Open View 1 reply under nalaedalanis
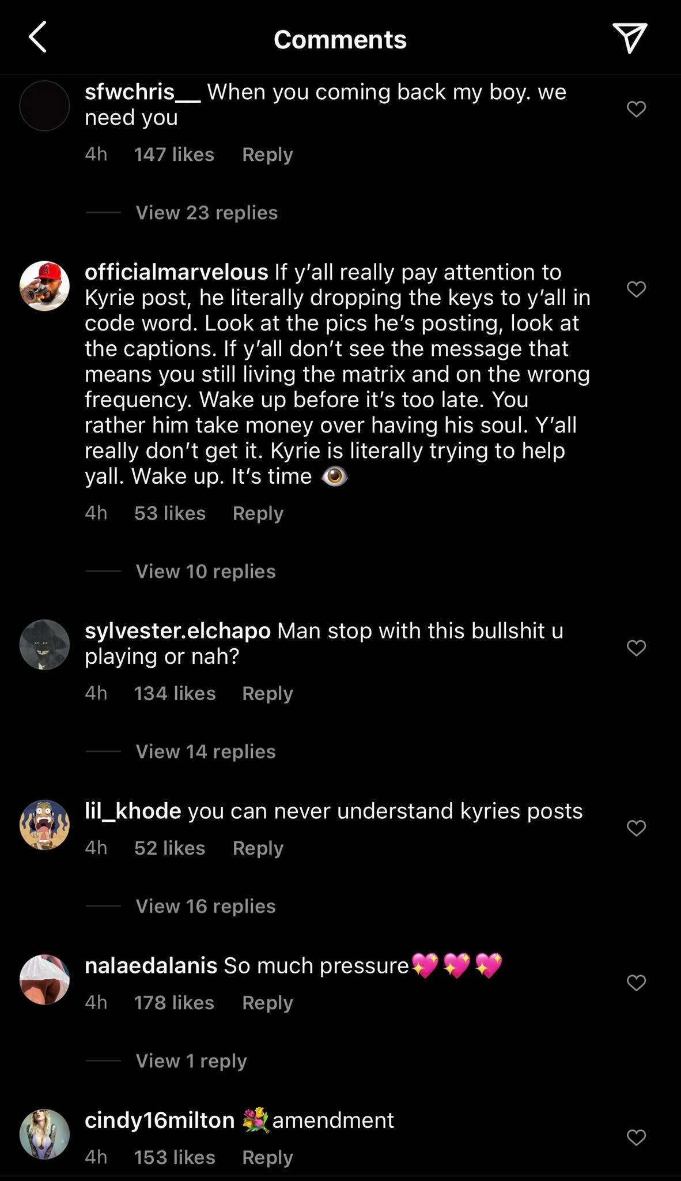 click(191, 1060)
